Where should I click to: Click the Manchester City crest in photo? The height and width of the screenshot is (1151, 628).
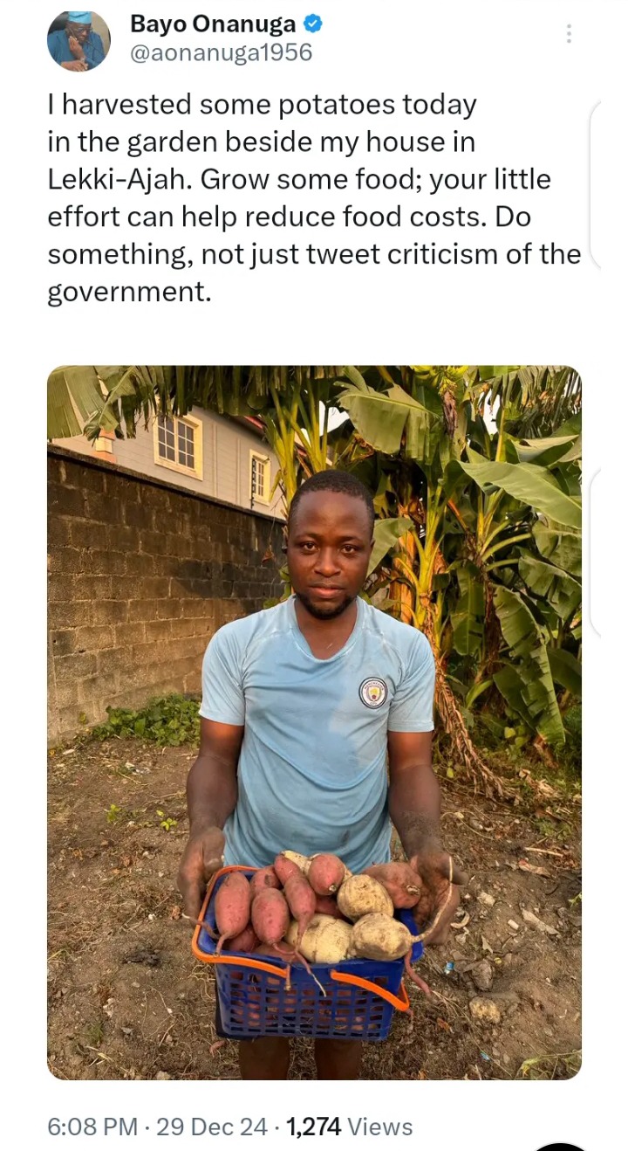coord(373,693)
